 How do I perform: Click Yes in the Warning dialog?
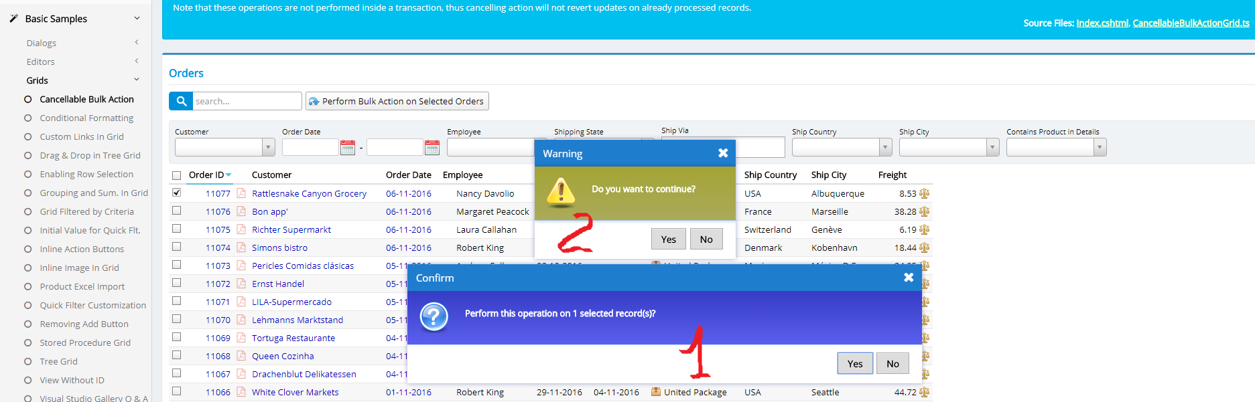[668, 239]
